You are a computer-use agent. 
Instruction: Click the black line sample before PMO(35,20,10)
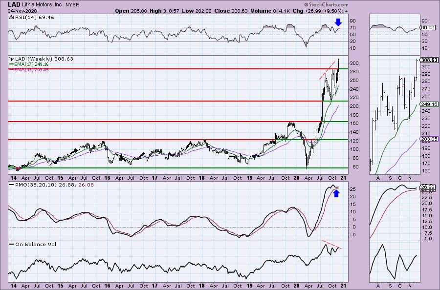(12, 185)
